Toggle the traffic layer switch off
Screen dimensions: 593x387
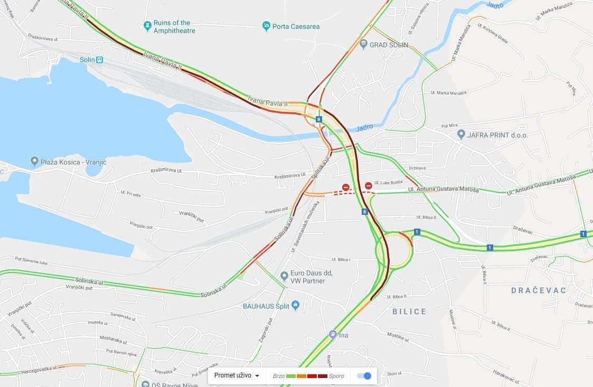(364, 376)
